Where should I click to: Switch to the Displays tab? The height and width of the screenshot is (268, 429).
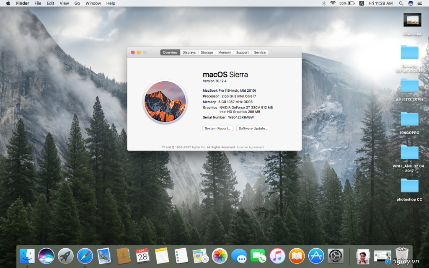pyautogui.click(x=189, y=52)
